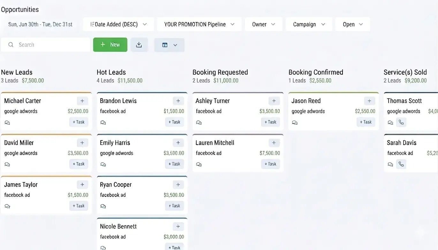Image resolution: width=438 pixels, height=250 pixels.
Task: Click plus icon on Jason Reed card
Action: point(369,101)
